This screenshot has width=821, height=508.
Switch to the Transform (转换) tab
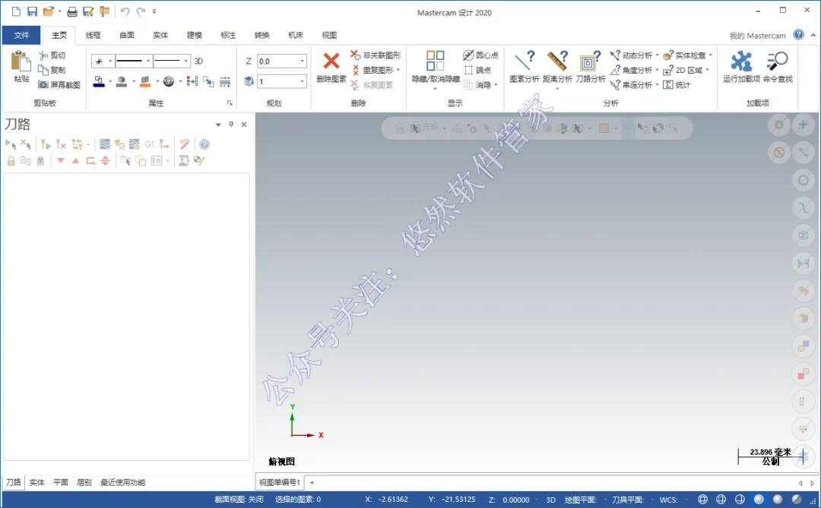(x=262, y=35)
